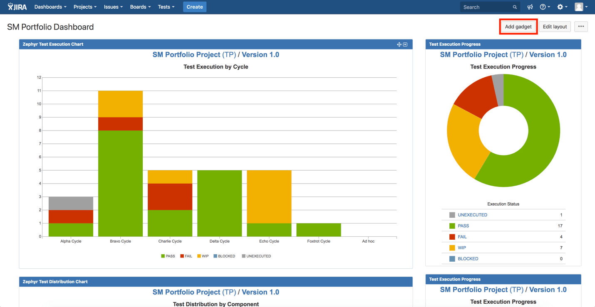Open the Zephyr Test Execution Chart gadget menu
This screenshot has width=595, height=307.
[405, 44]
